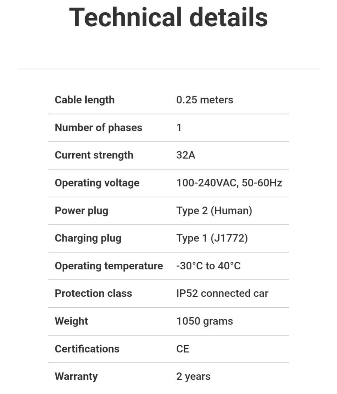The height and width of the screenshot is (394, 337).
Task: Click the Charging plug label
Action: click(x=88, y=238)
